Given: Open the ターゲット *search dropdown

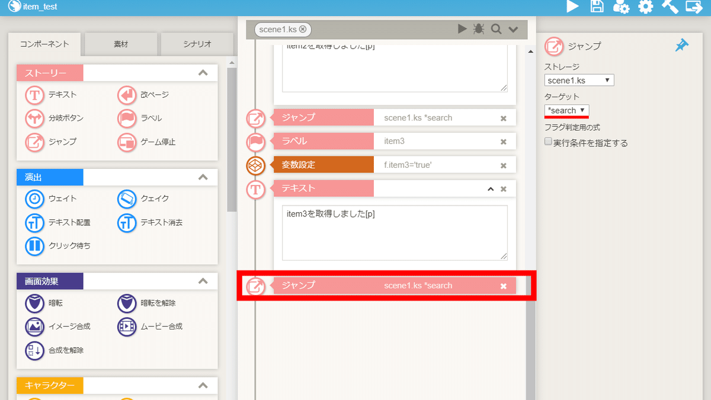Looking at the screenshot, I should click(x=567, y=110).
